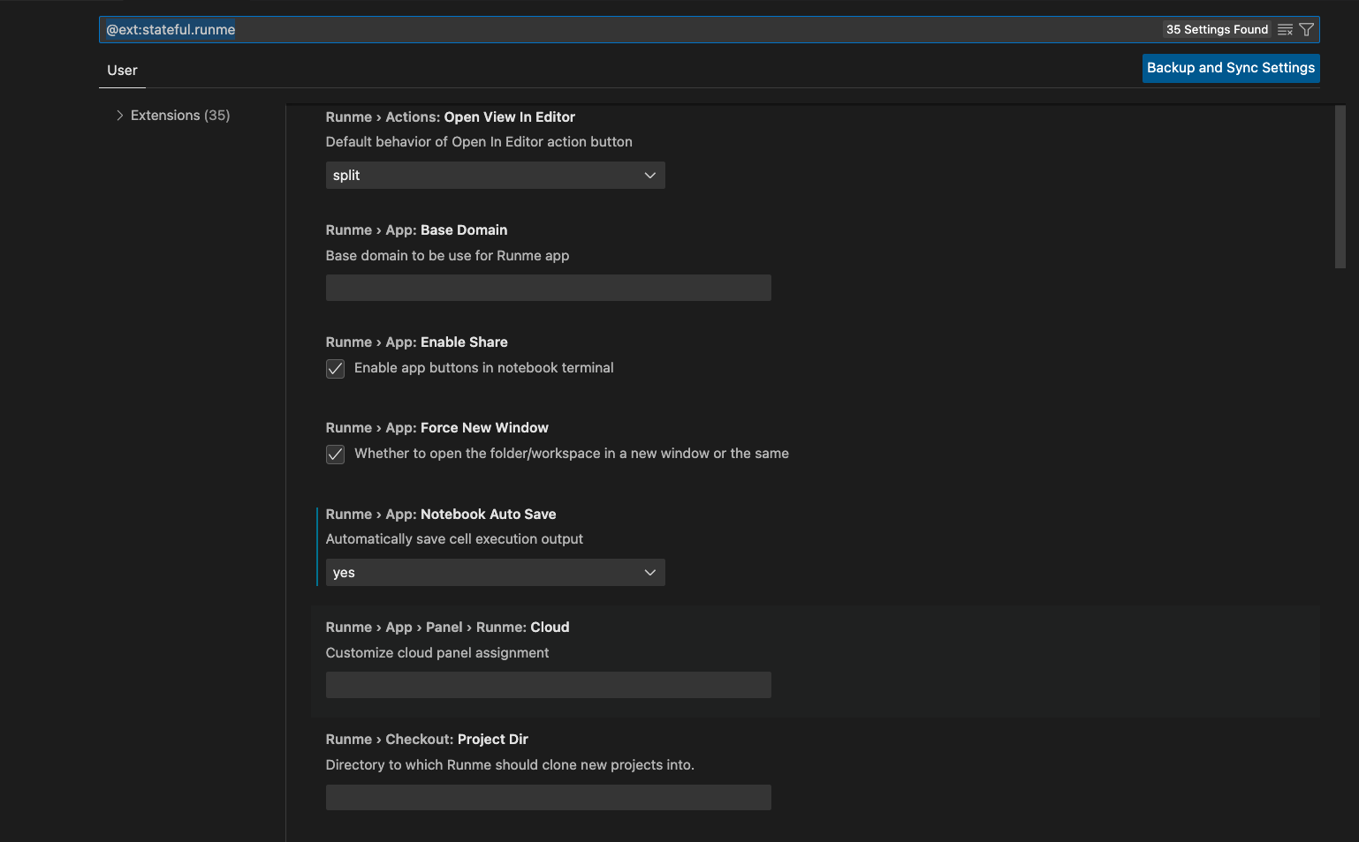Clear the settings search input icon
This screenshot has height=842, width=1359.
[1285, 30]
